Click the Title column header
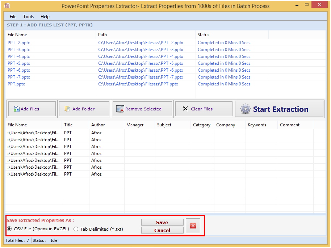Viewport: 331px width, 248px height. [75, 125]
